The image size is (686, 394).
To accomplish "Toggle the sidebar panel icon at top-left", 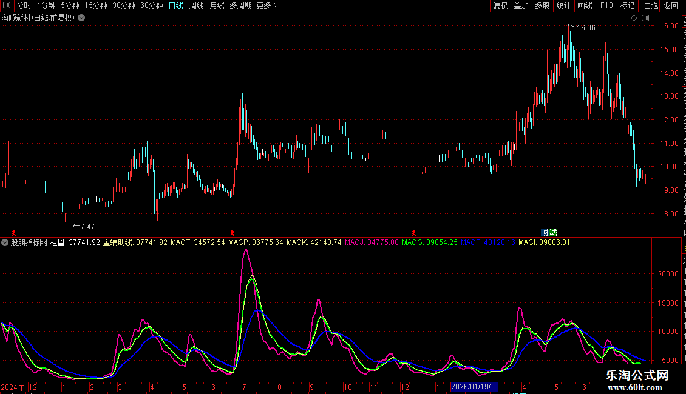I will pos(7,5).
